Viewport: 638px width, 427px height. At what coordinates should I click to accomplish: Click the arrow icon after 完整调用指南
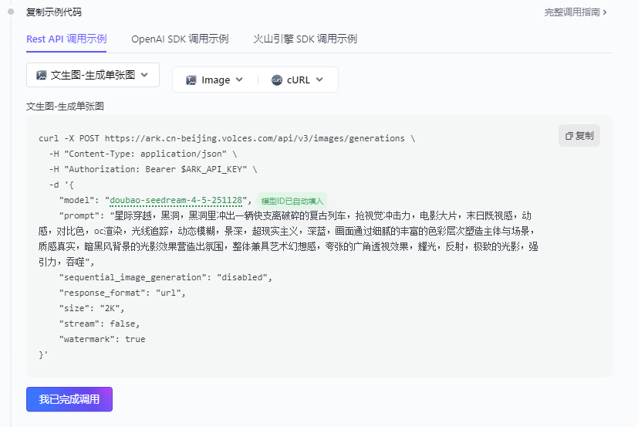click(605, 12)
